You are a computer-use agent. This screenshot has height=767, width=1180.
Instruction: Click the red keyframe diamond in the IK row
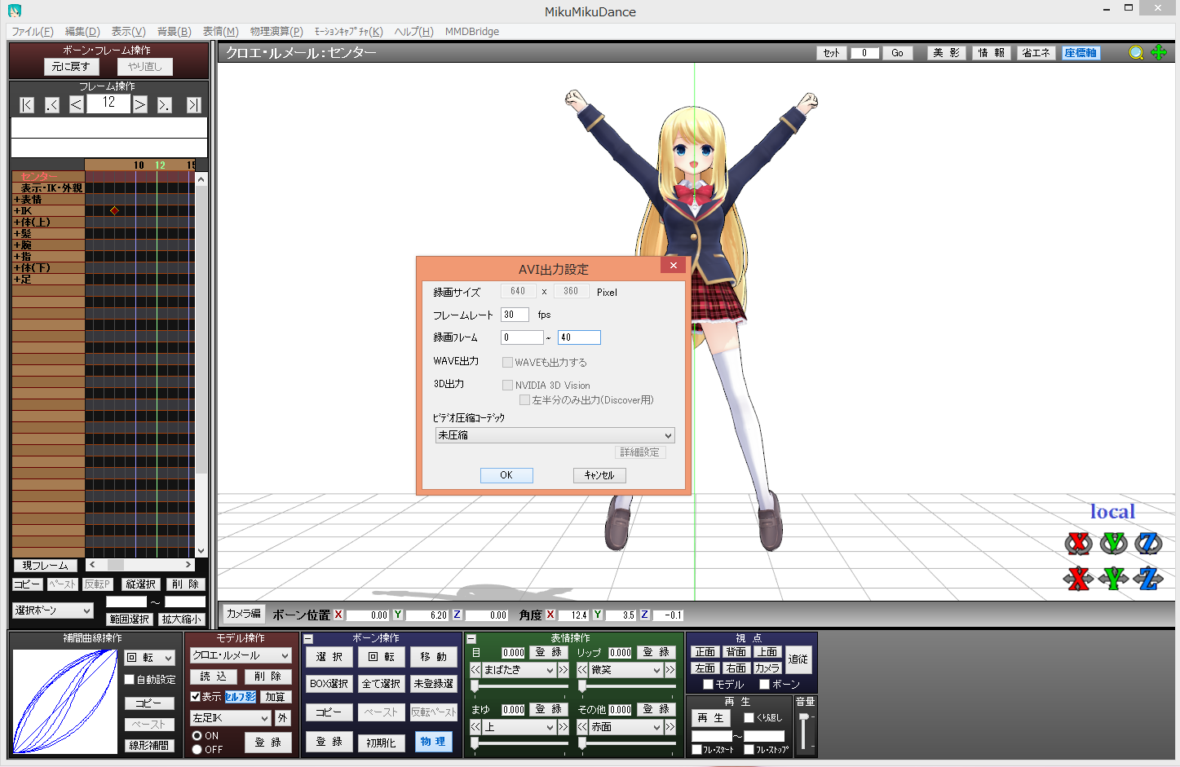click(x=114, y=210)
